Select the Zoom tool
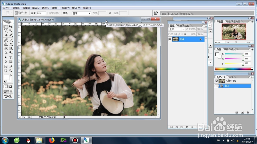Viewport: 257px width, 144px height. click(x=11, y=71)
